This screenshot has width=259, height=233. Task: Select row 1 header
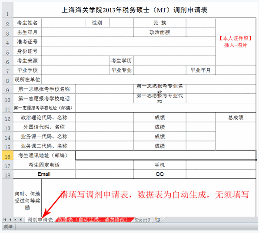pos(7,10)
